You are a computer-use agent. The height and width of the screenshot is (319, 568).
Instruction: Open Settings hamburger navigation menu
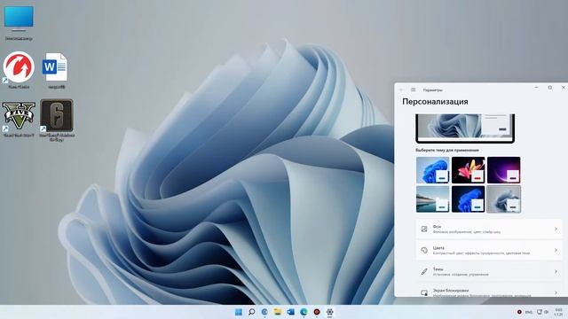[x=414, y=89]
